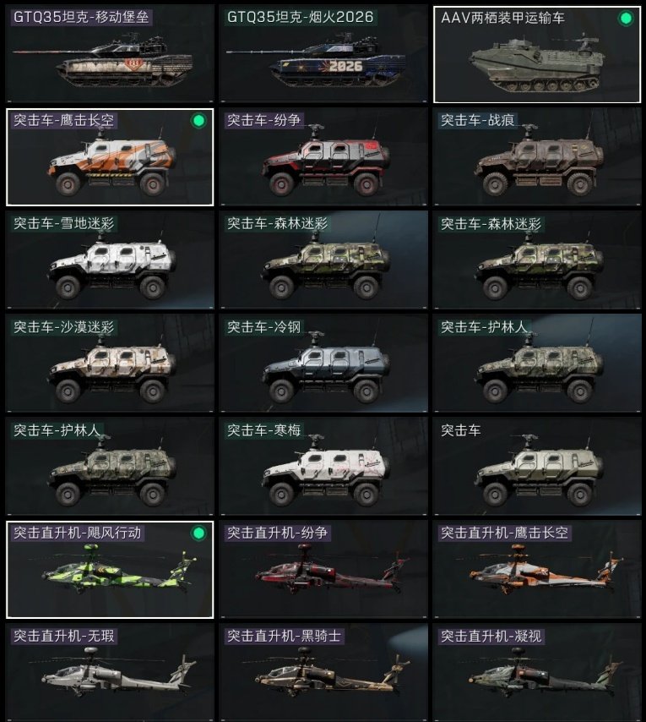646x722 pixels.
Task: Choose the 突击车-战痕 vehicle skin
Action: pos(537,157)
